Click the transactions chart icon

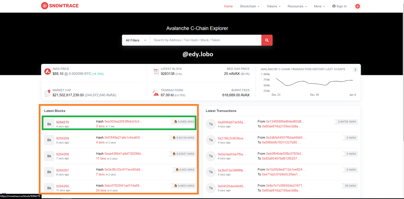click(156, 93)
